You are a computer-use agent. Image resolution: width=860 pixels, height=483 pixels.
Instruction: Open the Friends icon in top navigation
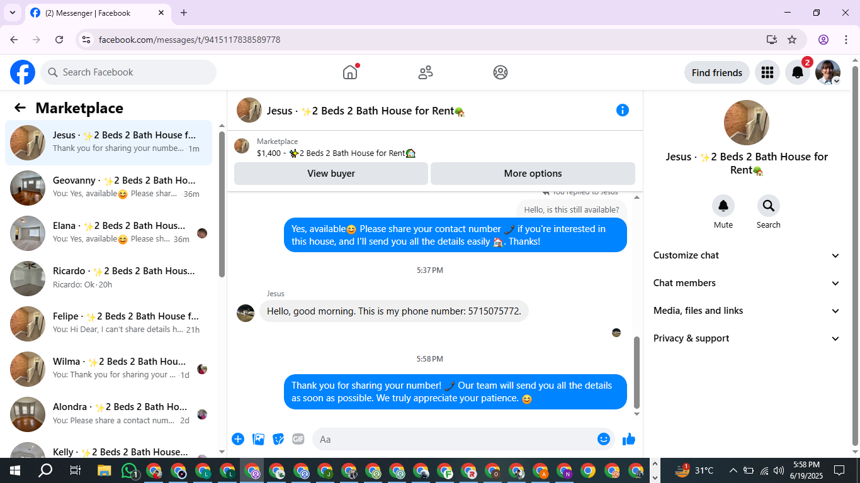pos(426,72)
